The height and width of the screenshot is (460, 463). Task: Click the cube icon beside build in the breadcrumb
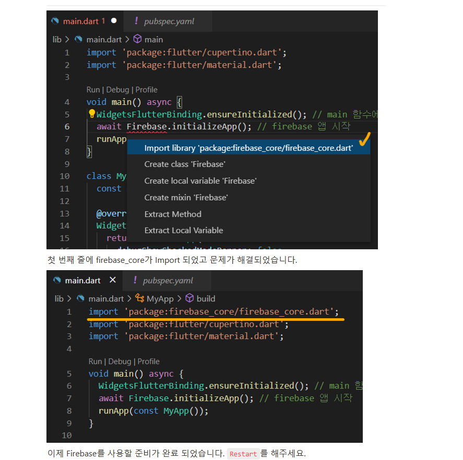click(x=189, y=298)
